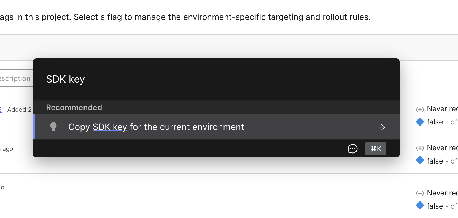The width and height of the screenshot is (458, 218).
Task: Click the blue diamond in the second flag row
Action: coord(420,160)
